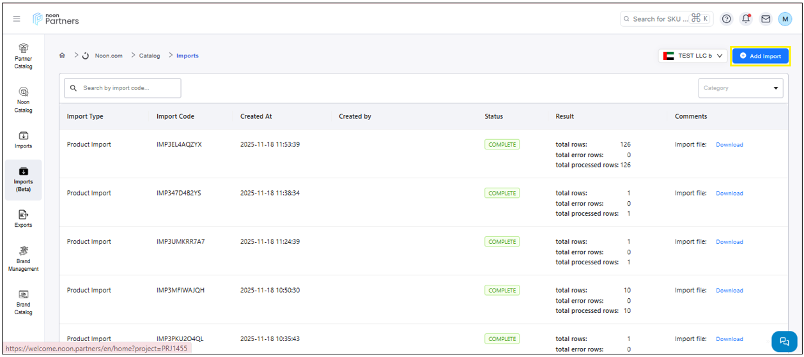Click the Catalog breadcrumb link
This screenshot has height=357, width=804.
[x=150, y=56]
